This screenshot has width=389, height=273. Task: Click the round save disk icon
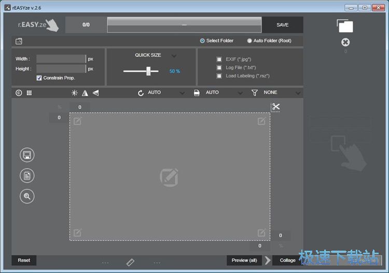(27, 155)
